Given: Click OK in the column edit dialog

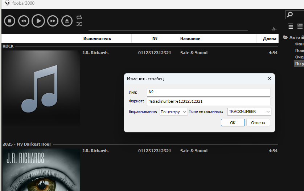Looking at the screenshot, I should [x=233, y=123].
